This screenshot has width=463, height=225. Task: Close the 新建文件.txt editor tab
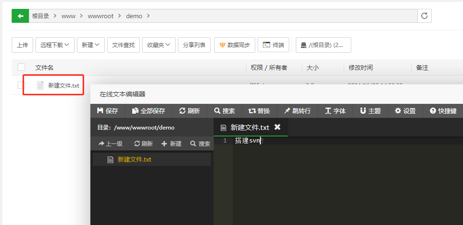pos(277,127)
